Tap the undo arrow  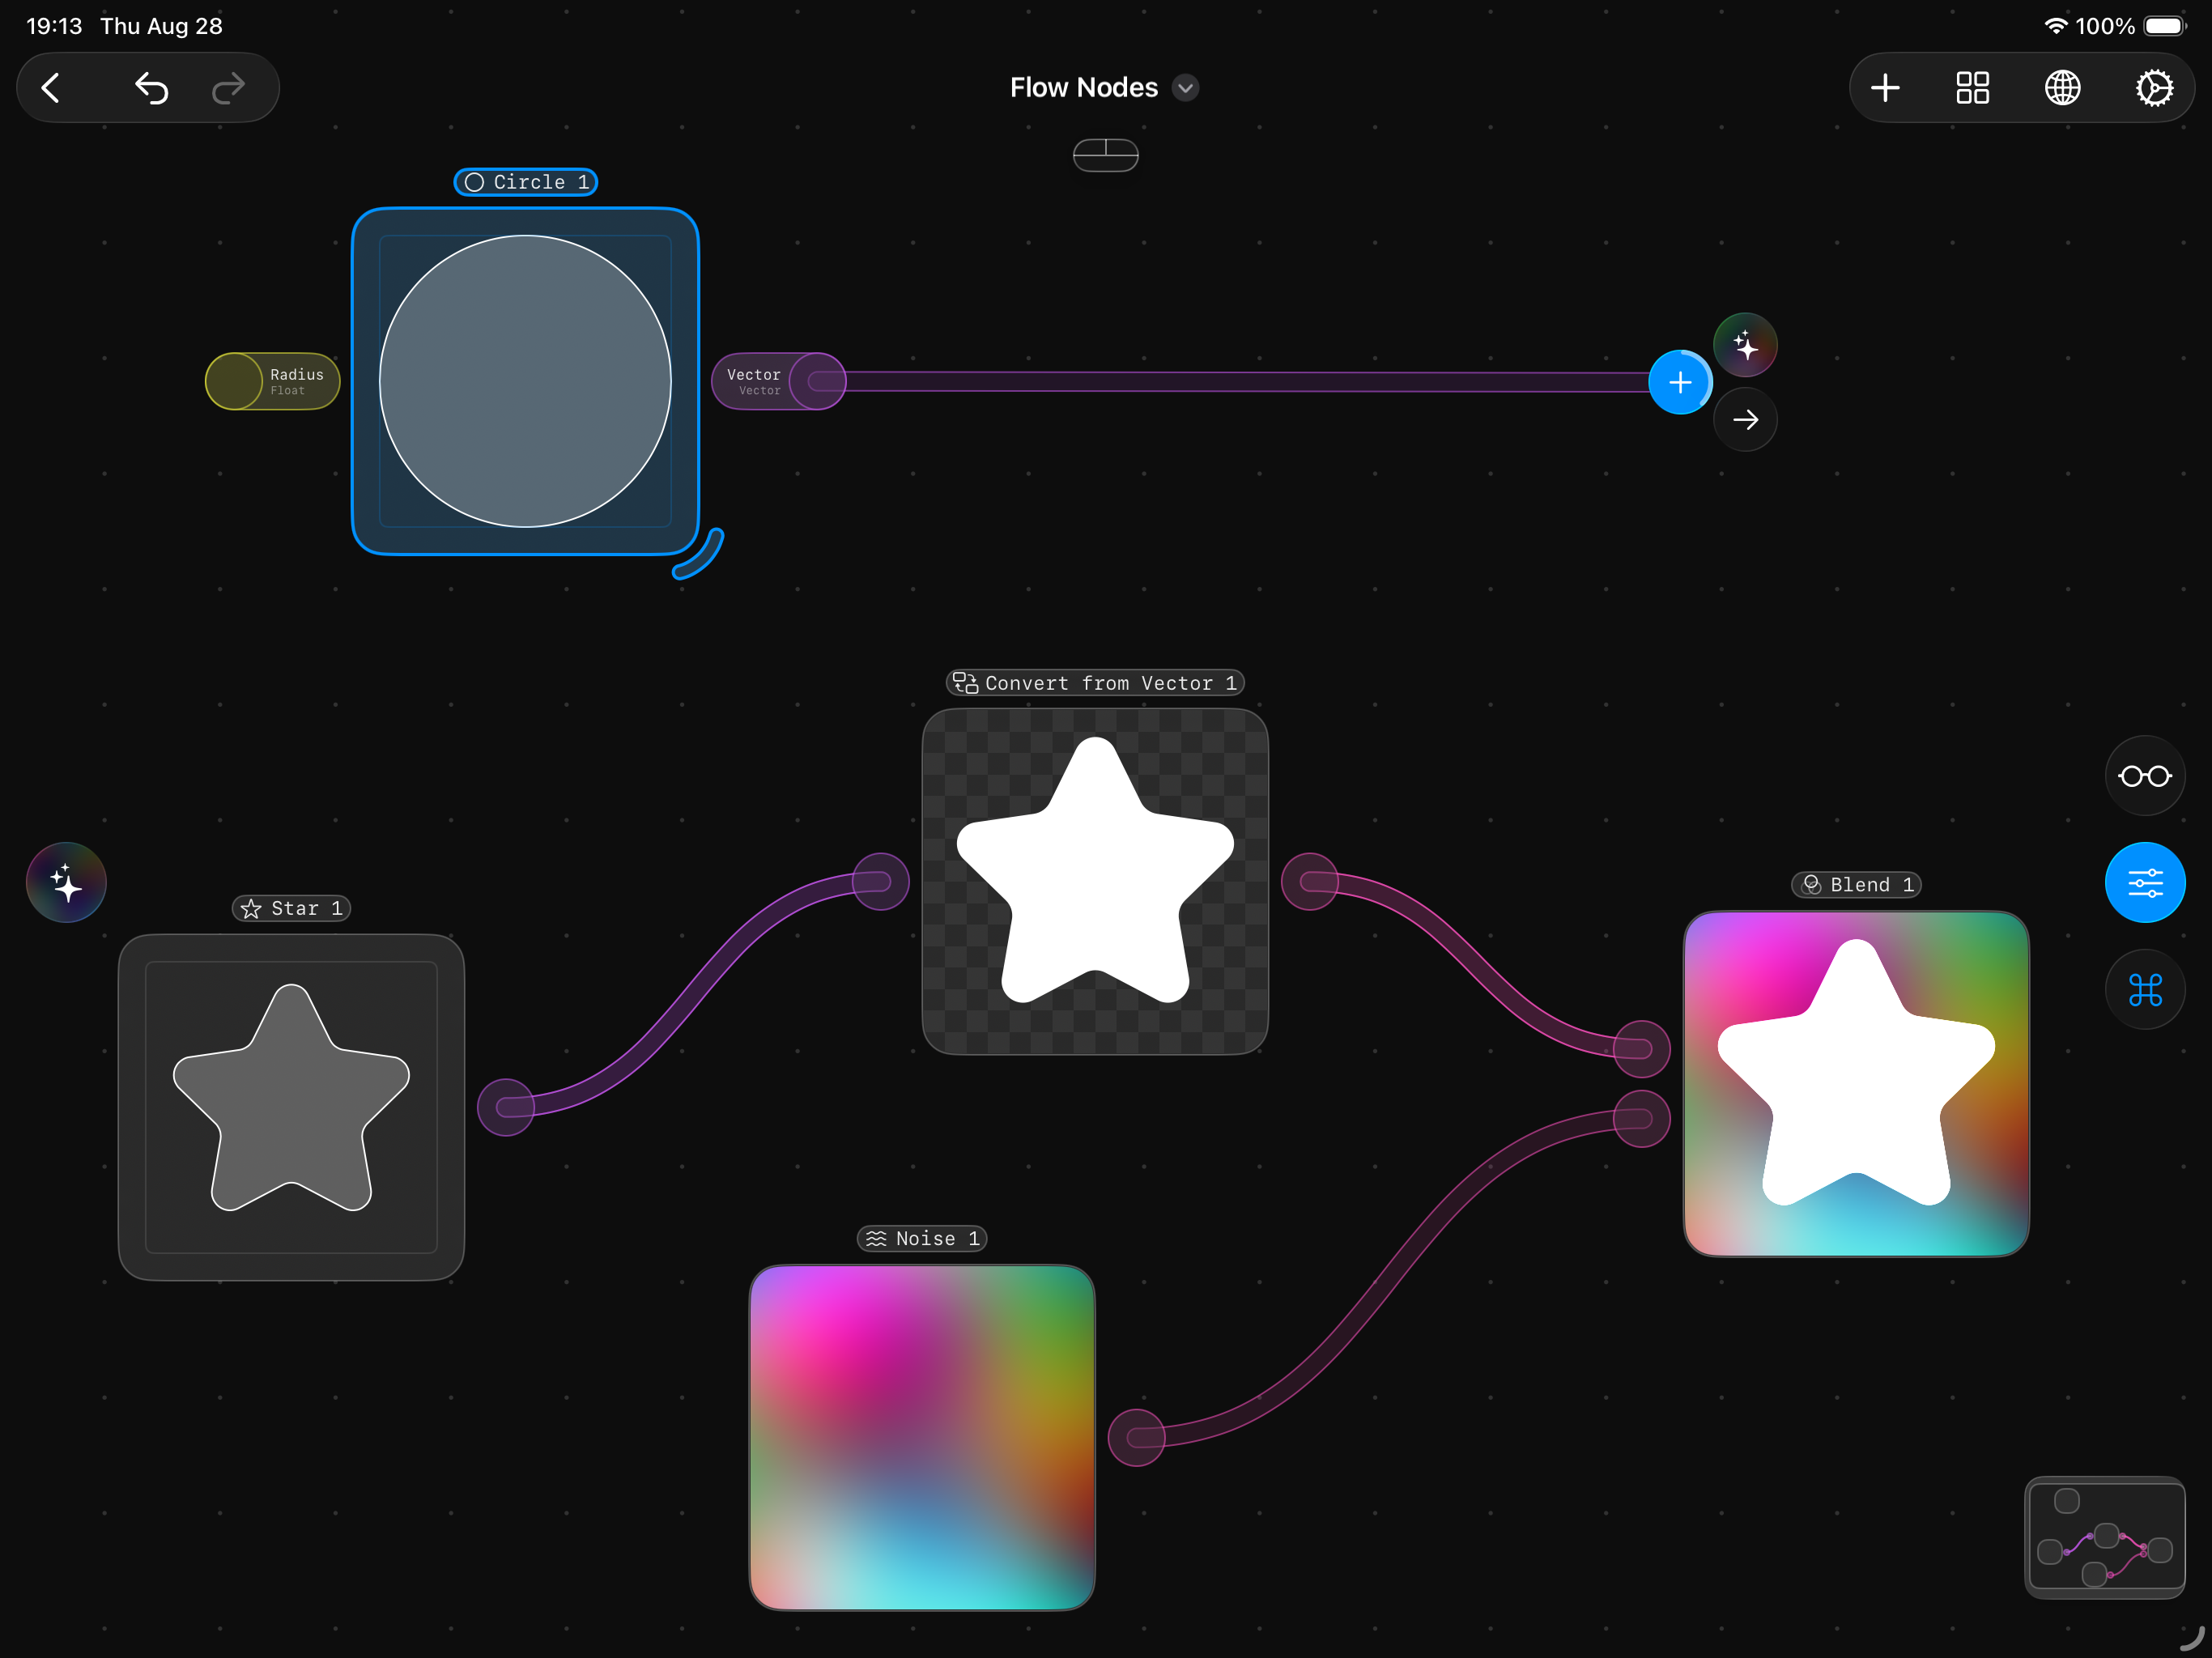(151, 88)
